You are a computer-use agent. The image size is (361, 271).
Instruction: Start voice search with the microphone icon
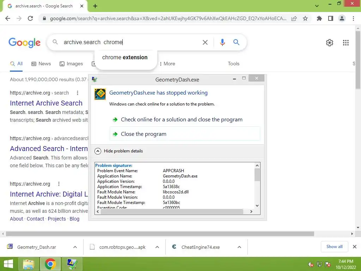click(222, 42)
